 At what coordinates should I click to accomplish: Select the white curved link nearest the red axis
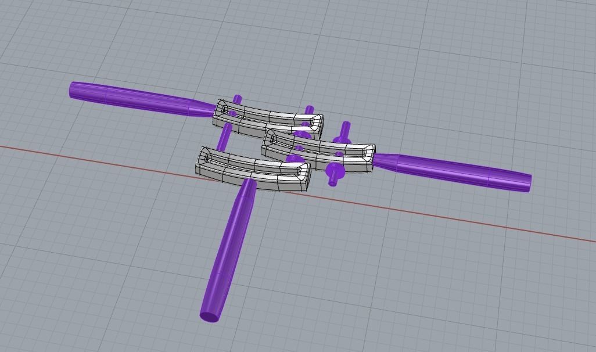(253, 169)
